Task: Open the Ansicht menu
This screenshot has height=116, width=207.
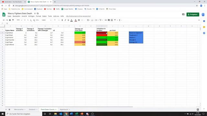Action: click(24, 16)
